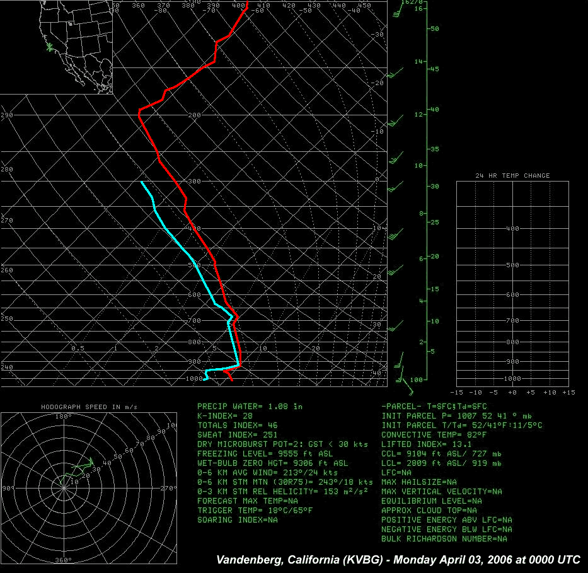Viewport: 588px width, 573px height.
Task: Click "LIFTED INDEX= 13.1"
Action: click(427, 444)
